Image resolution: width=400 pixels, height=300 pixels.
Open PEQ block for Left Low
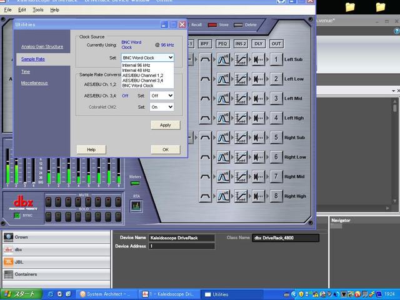(x=223, y=79)
